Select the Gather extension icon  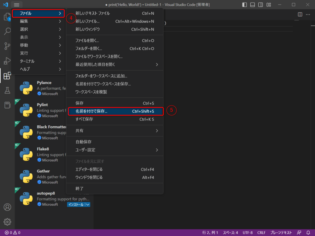(x=26, y=176)
